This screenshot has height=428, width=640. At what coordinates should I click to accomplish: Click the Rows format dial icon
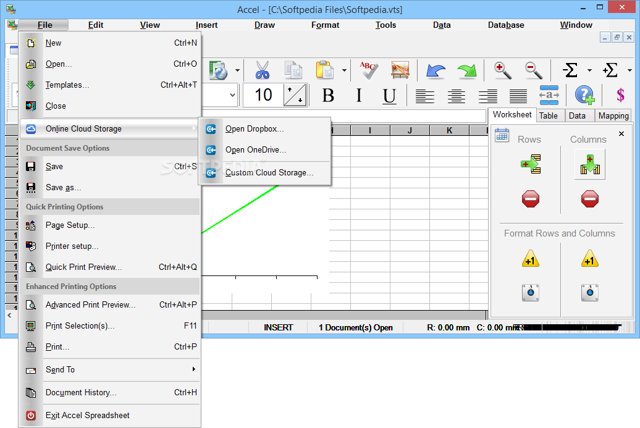click(531, 293)
